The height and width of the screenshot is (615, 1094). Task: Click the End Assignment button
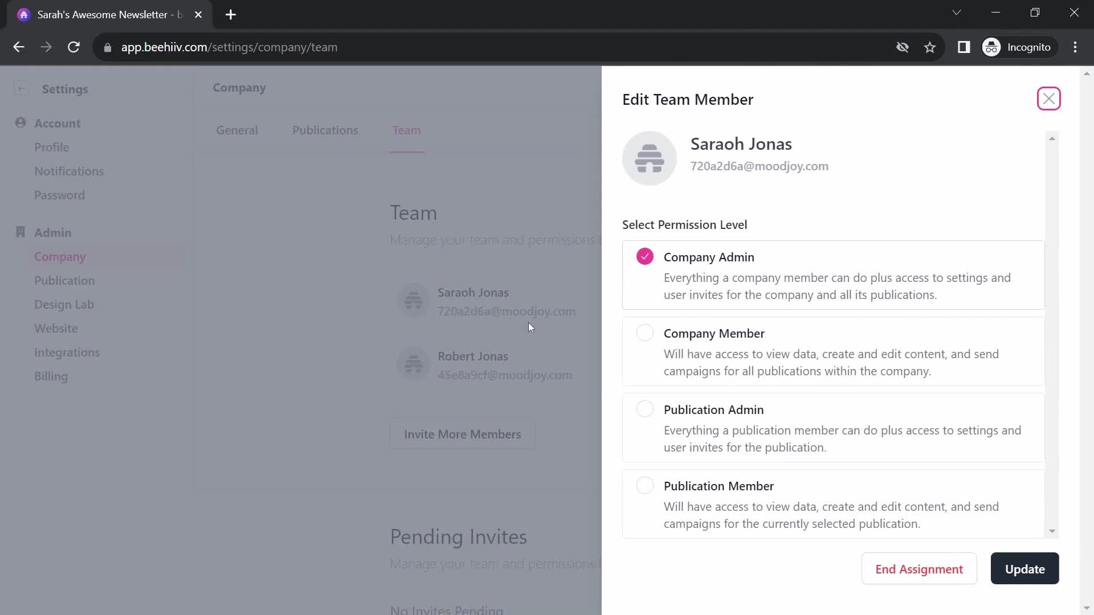click(x=919, y=568)
